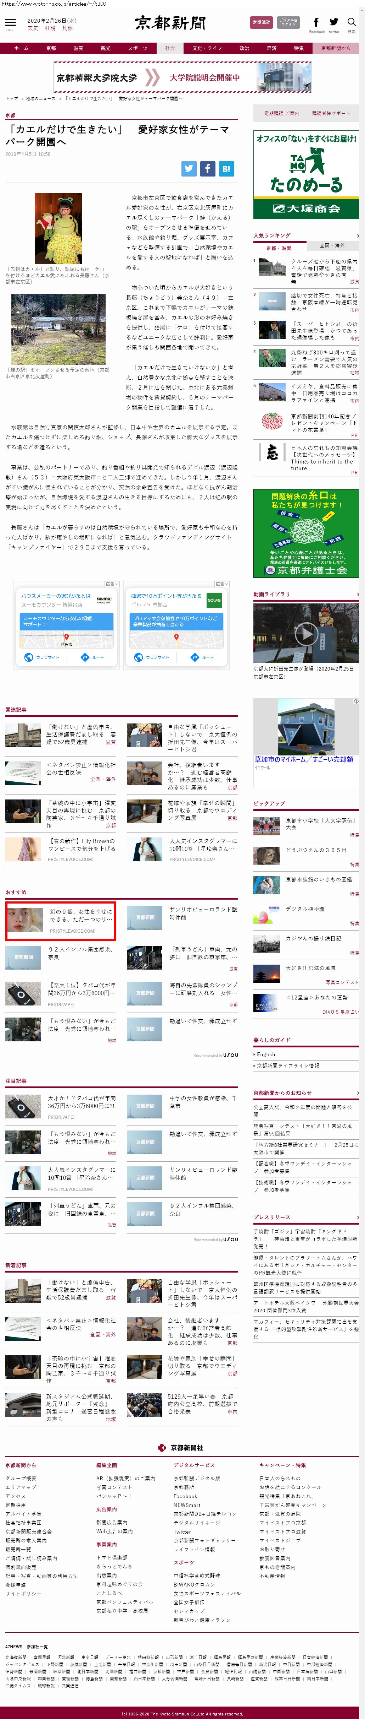365x1719 pixels.
Task: Expand 人気ランキング section arrow
Action: [x=357, y=235]
